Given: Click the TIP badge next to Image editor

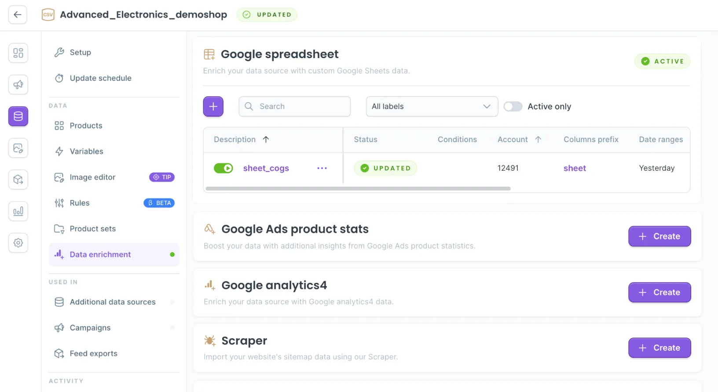Looking at the screenshot, I should [x=162, y=177].
